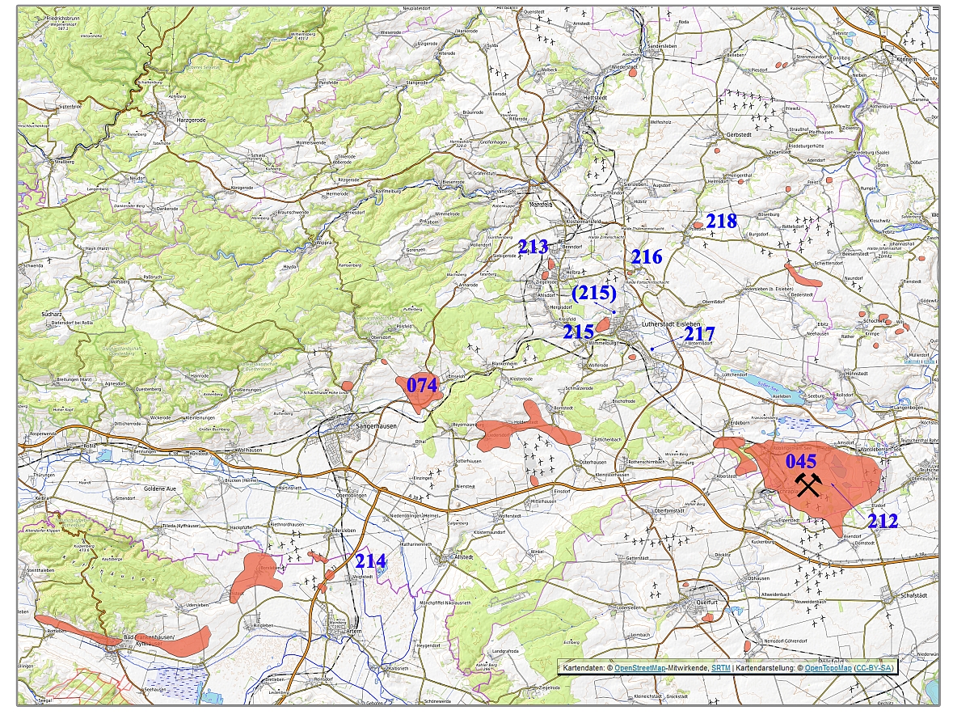The image size is (953, 719).
Task: Click marker label 216 near Klostermansfeld
Action: (647, 257)
